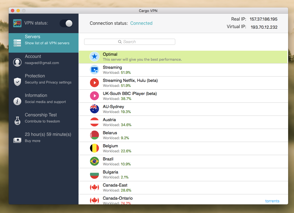The image size is (294, 213).
Task: Choose UK-South BBC iPlayer (beta) server
Action: 130,94
